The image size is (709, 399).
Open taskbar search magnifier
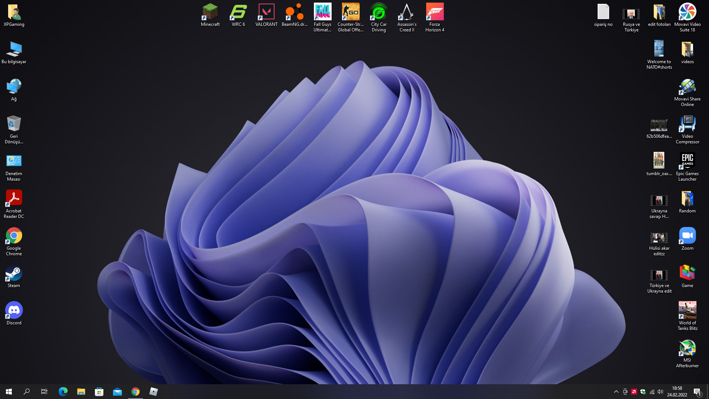coord(27,392)
